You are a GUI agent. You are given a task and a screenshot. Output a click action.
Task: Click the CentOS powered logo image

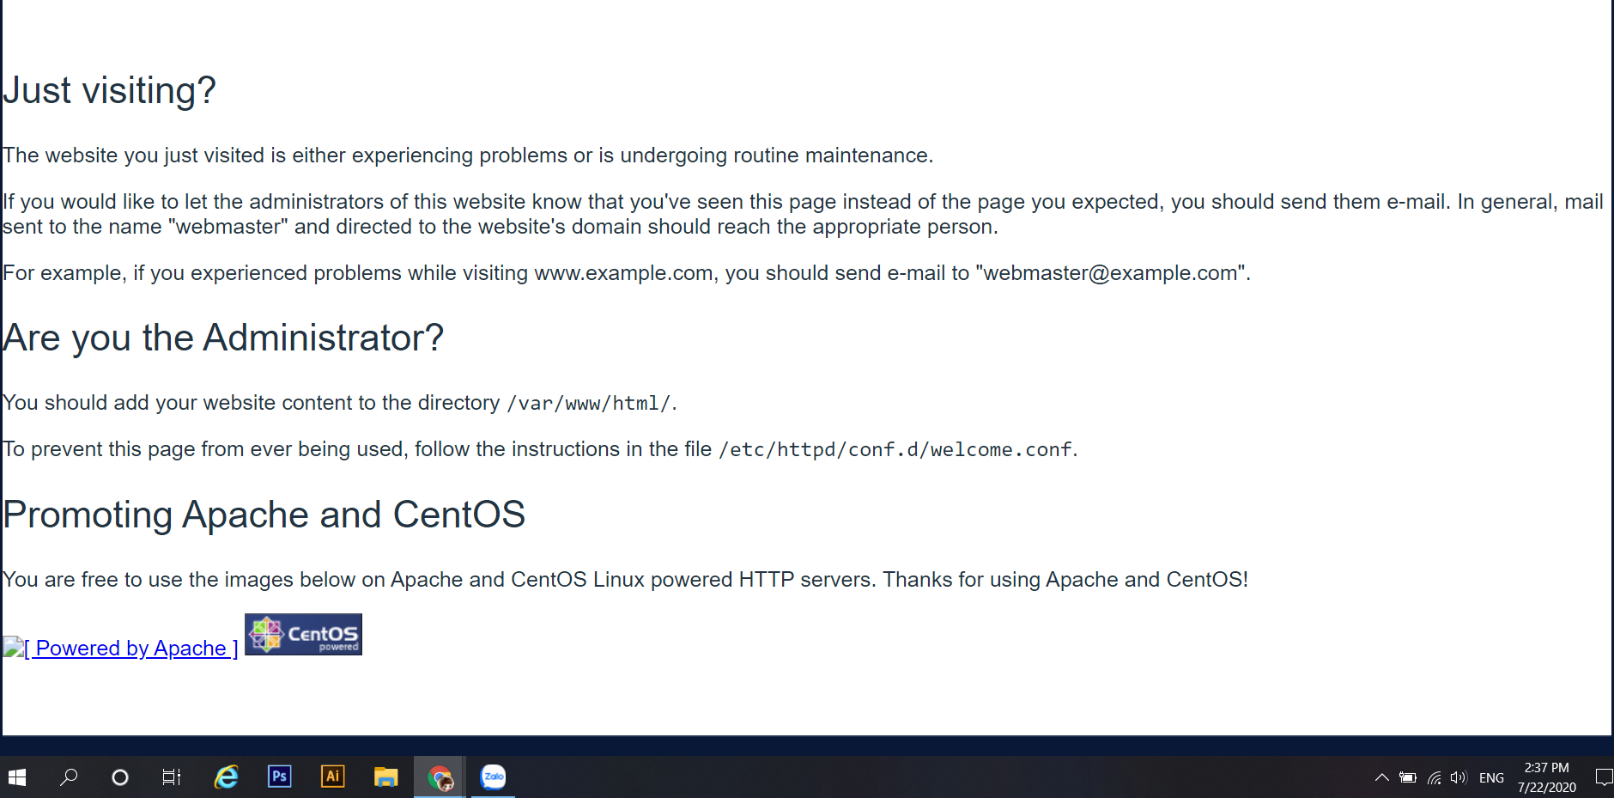coord(303,635)
